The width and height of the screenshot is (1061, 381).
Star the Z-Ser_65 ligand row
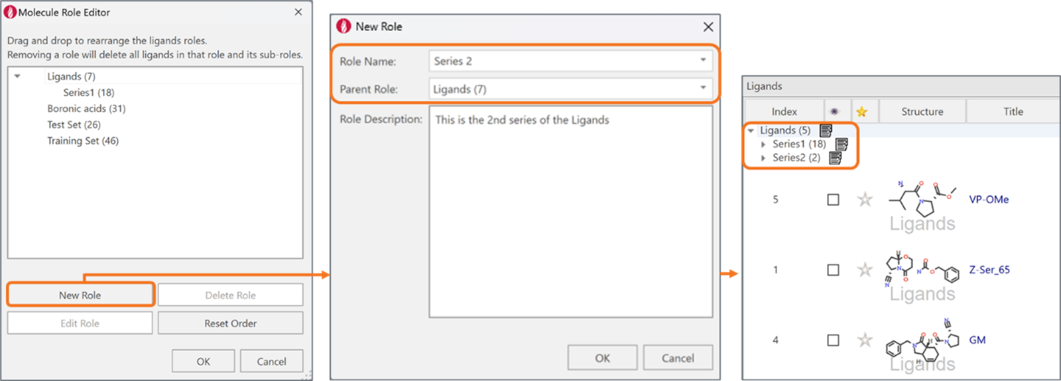coord(865,270)
